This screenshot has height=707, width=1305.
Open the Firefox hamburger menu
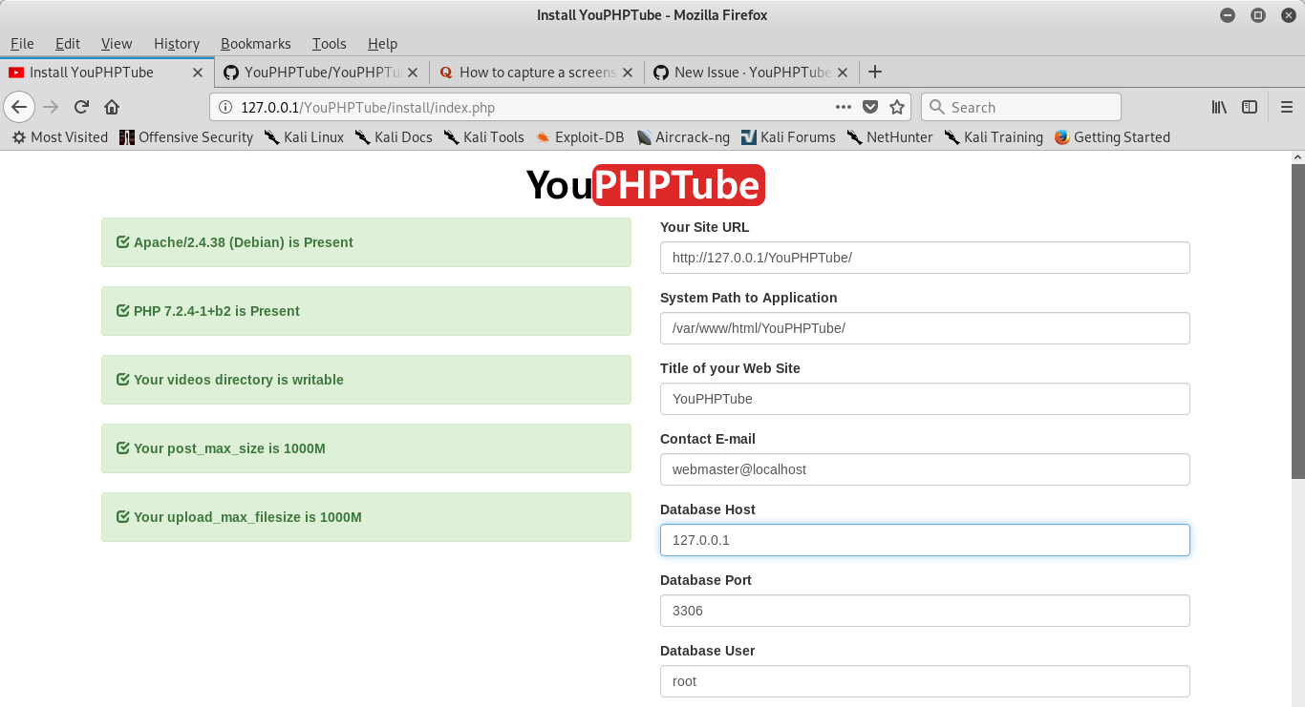point(1285,107)
